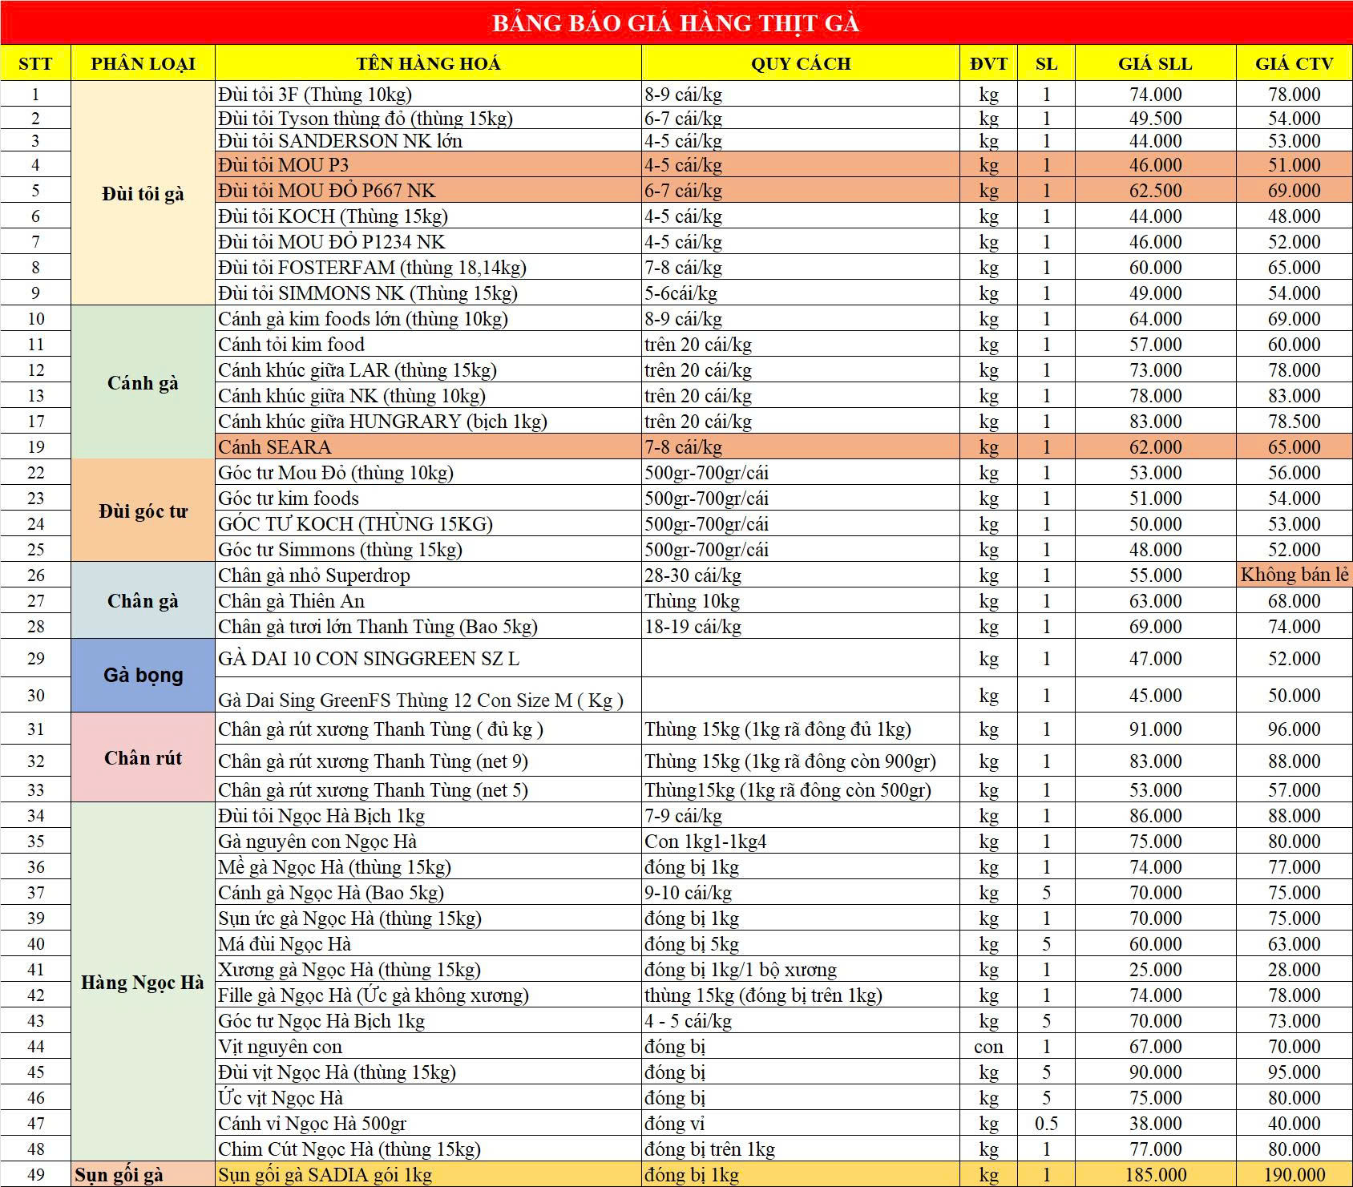Select the GIÁ CTV column header
Image resolution: width=1353 pixels, height=1187 pixels.
pos(1294,63)
